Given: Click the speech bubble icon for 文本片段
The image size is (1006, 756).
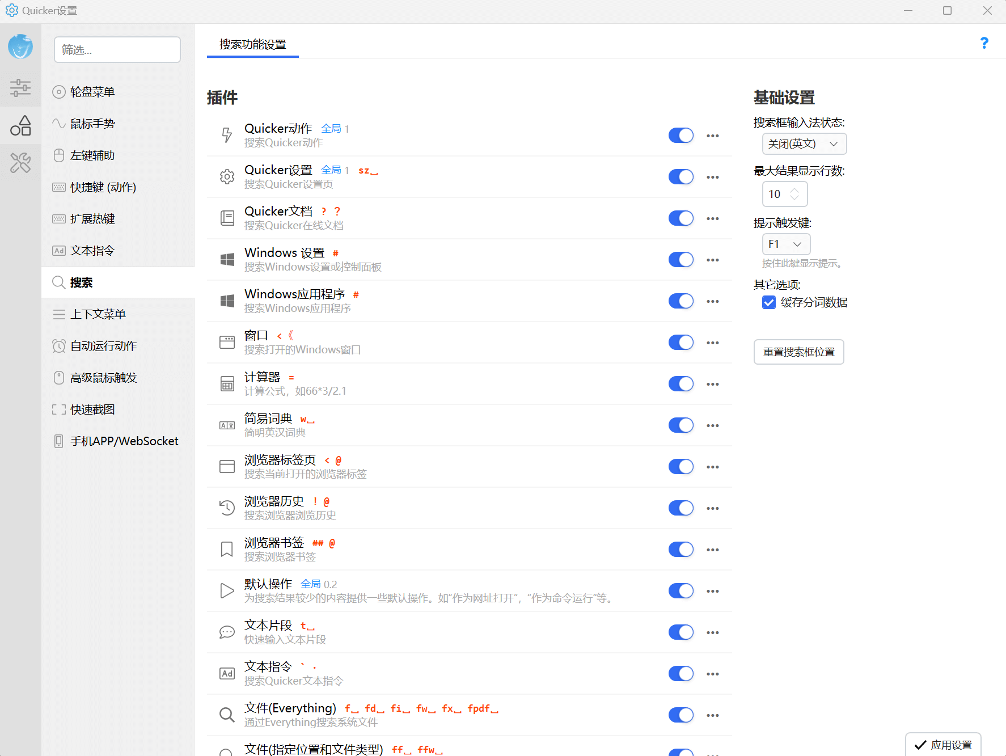Looking at the screenshot, I should point(227,632).
